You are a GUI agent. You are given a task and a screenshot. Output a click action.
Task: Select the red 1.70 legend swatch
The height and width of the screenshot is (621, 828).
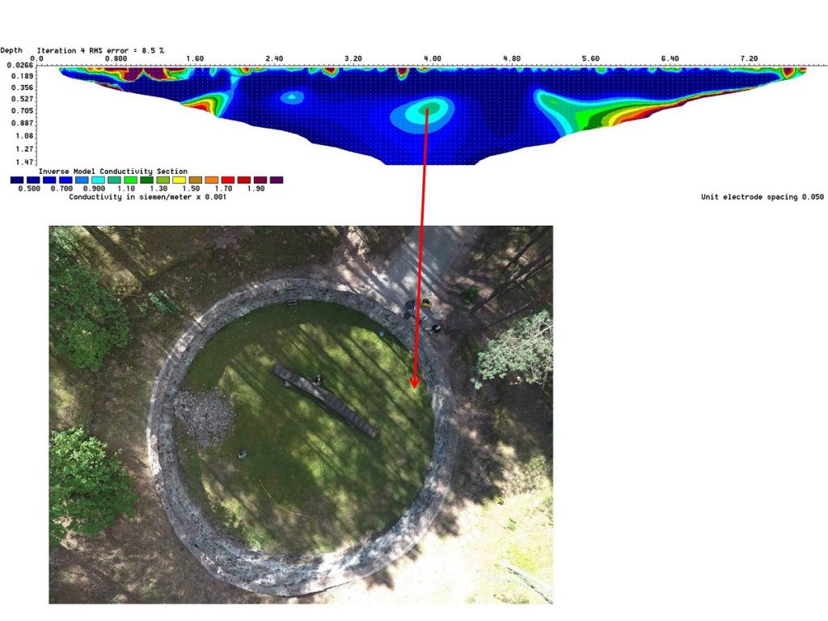(229, 180)
